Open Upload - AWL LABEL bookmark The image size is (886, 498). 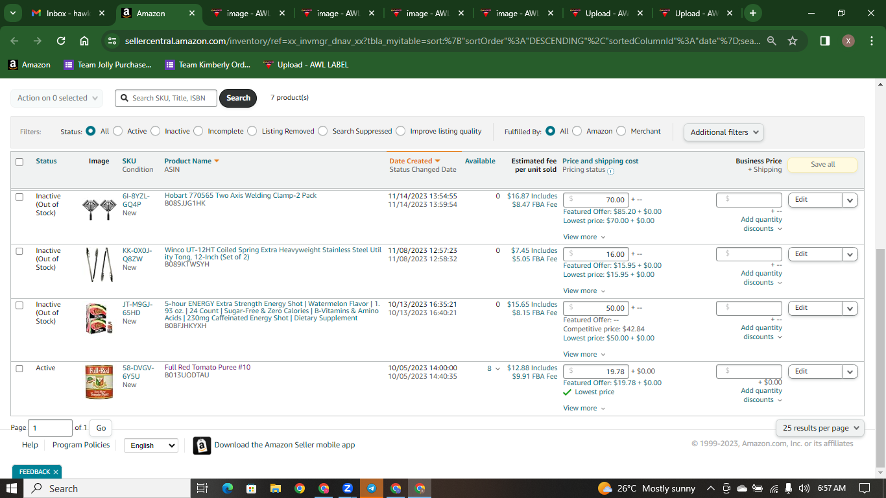click(306, 65)
